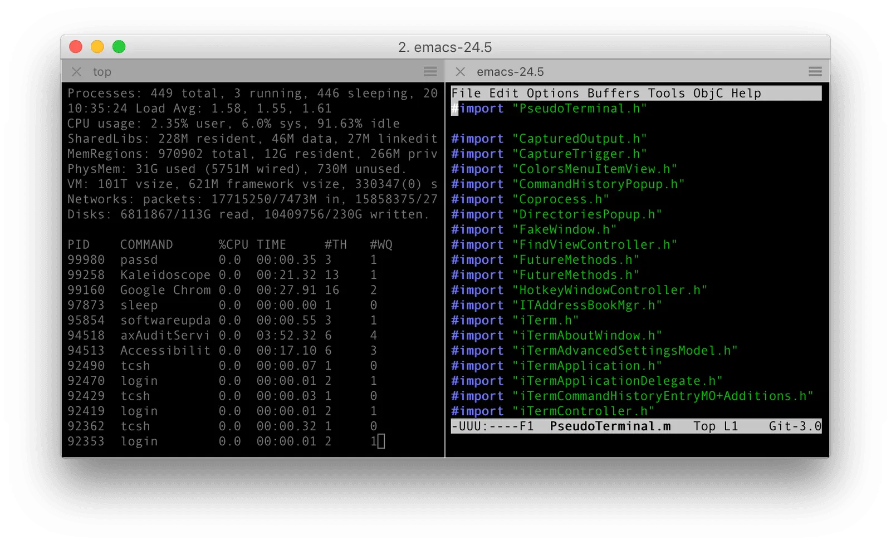Click the "DirectoriesPopup.h" import line
Image resolution: width=891 pixels, height=545 pixels.
coord(557,214)
